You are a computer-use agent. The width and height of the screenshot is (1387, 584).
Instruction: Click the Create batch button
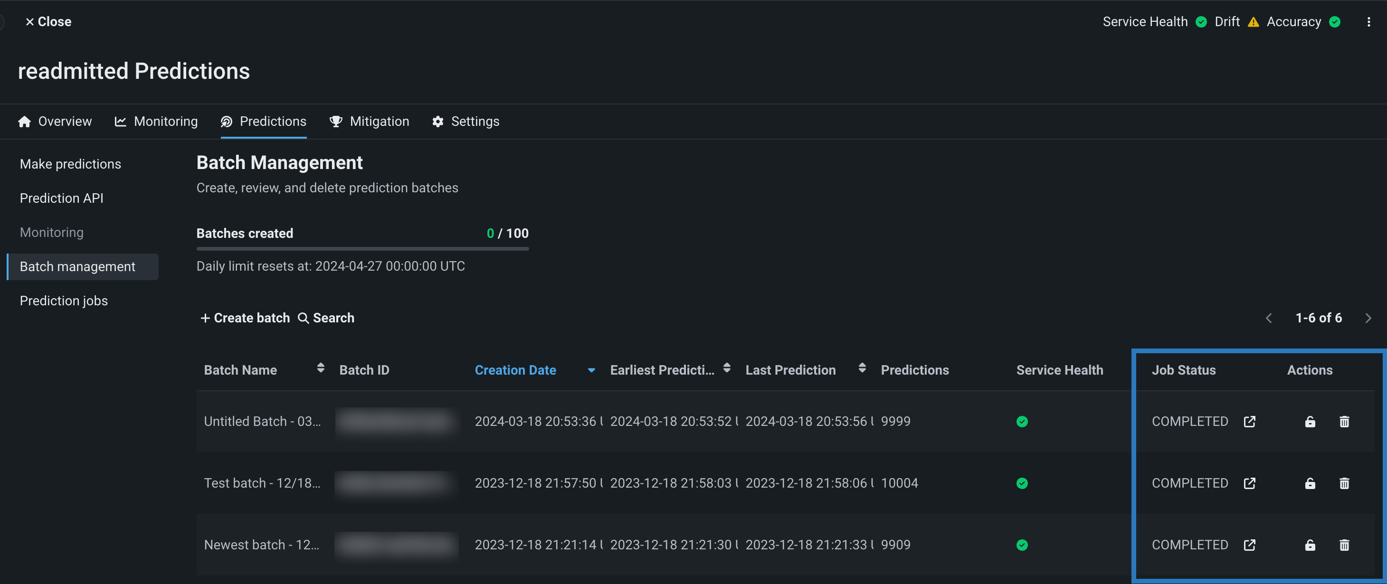coord(245,318)
